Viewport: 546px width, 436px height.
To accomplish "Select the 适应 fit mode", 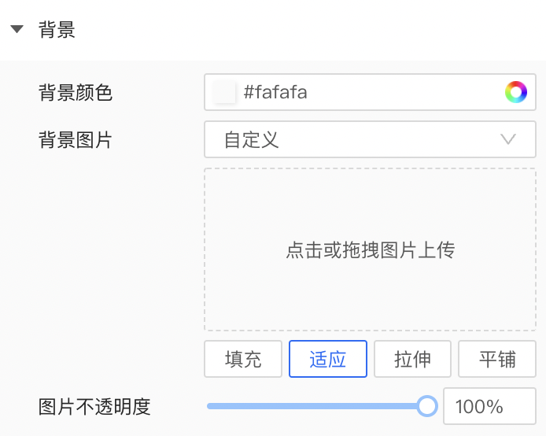I will 327,359.
